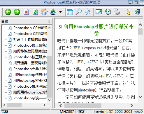Click article pane scroll right arrow

click(x=131, y=106)
